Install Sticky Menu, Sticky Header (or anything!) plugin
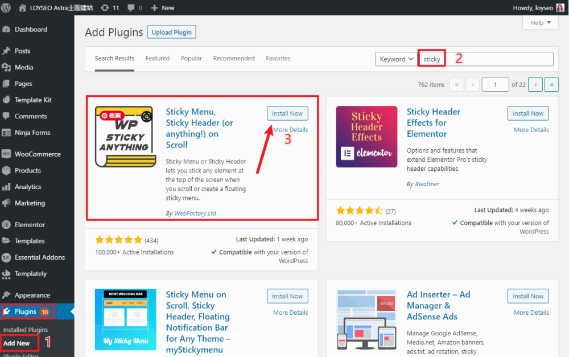 (287, 113)
